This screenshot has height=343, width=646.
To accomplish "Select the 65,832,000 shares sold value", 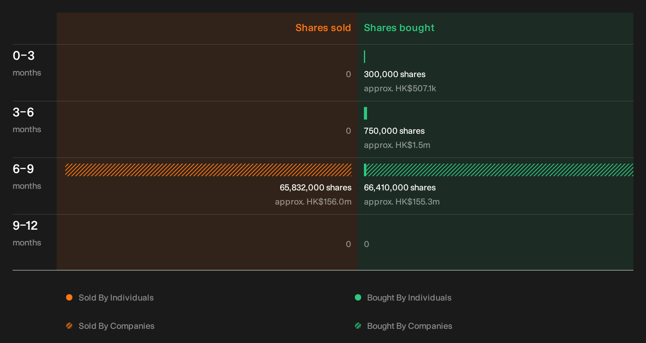I will pyautogui.click(x=316, y=188).
